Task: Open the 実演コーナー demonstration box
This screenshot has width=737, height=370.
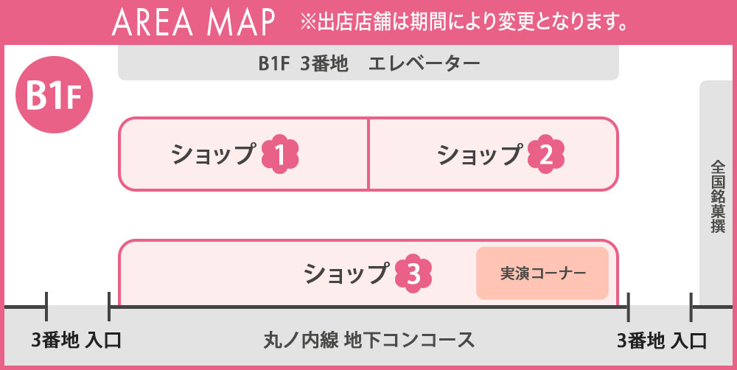Action: 542,273
